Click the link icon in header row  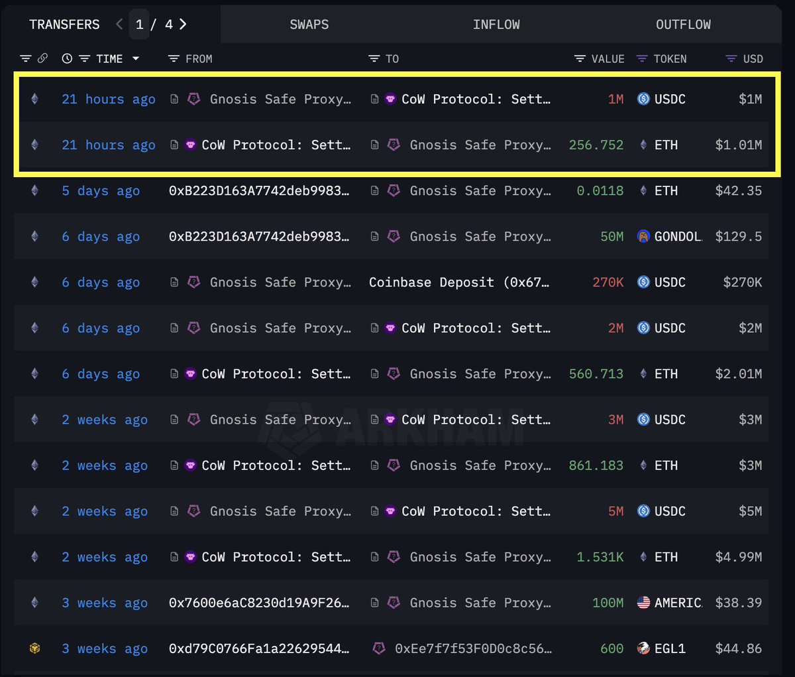point(42,58)
